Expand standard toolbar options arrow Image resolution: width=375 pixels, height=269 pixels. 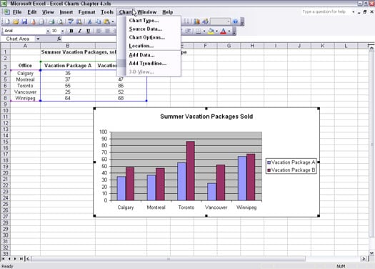242,21
